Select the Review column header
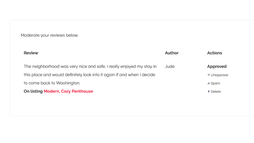Viewport: 254px width, 143px height. [x=31, y=53]
